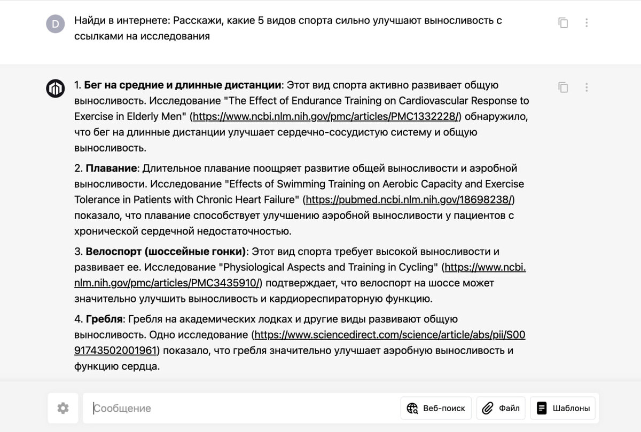Click the globe icon on Веб-поиск button

pyautogui.click(x=411, y=408)
